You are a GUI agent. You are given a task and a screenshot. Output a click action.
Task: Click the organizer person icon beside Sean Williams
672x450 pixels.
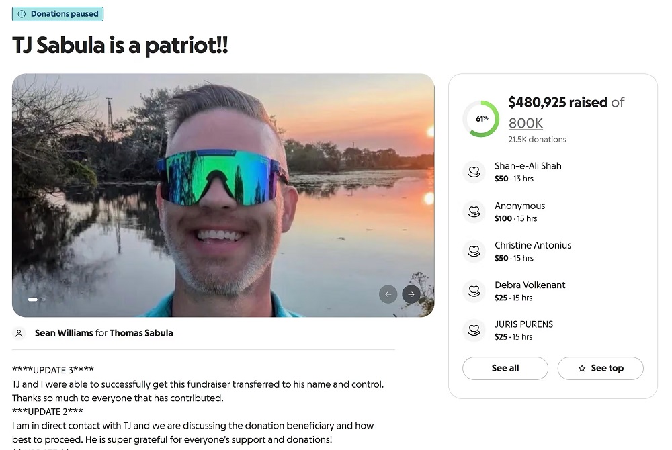point(19,333)
